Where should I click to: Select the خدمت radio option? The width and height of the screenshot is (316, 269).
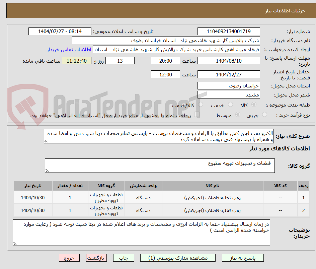230,105
